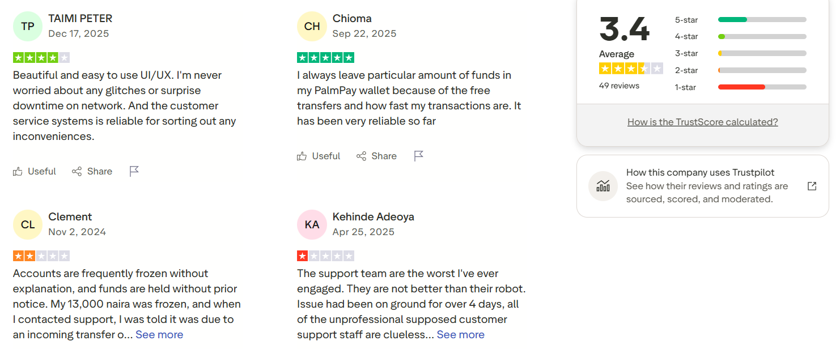Screen dimensions: 840x349
Task: Open Kehinde Adeoya's profile name
Action: (373, 216)
